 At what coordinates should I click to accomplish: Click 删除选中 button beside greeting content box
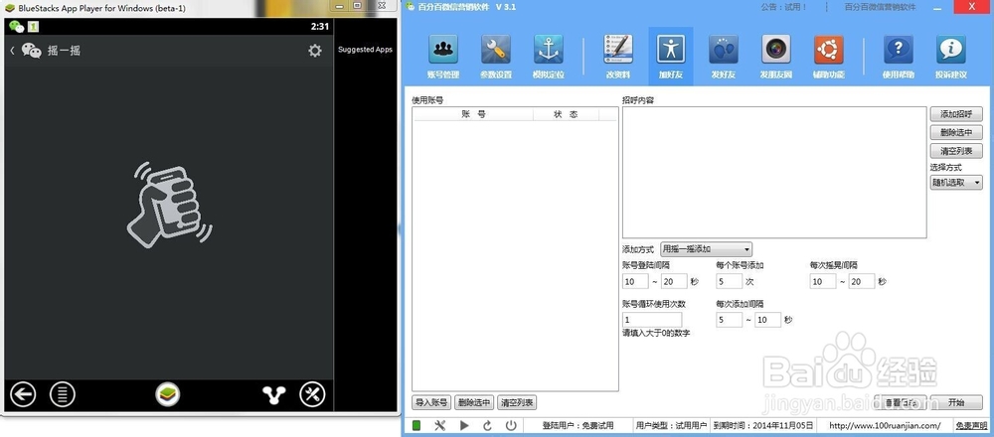(x=956, y=132)
